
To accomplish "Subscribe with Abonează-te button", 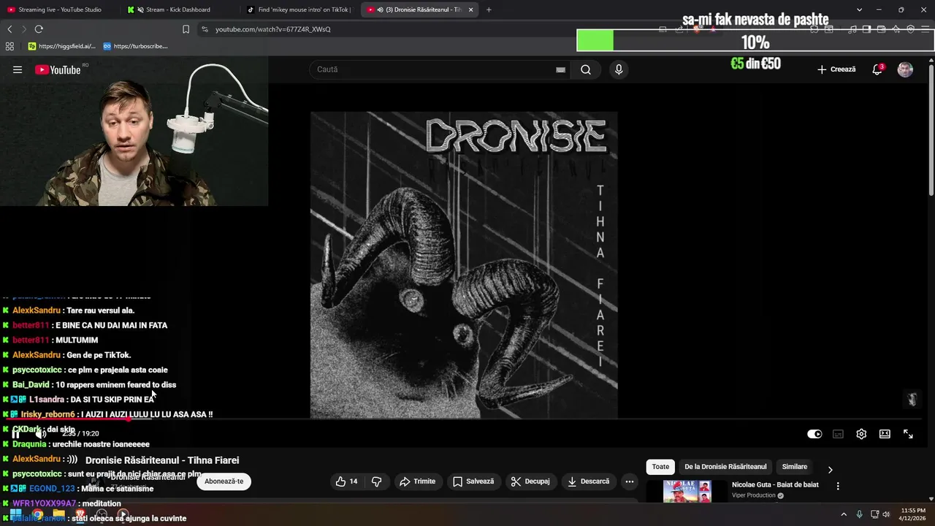I will click(224, 481).
